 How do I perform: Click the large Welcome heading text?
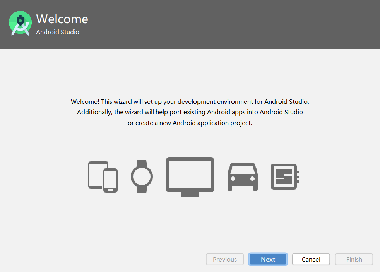click(62, 19)
